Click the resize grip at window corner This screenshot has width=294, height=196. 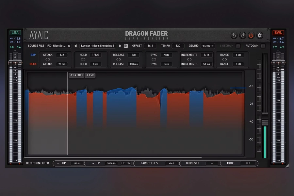pos(287,166)
